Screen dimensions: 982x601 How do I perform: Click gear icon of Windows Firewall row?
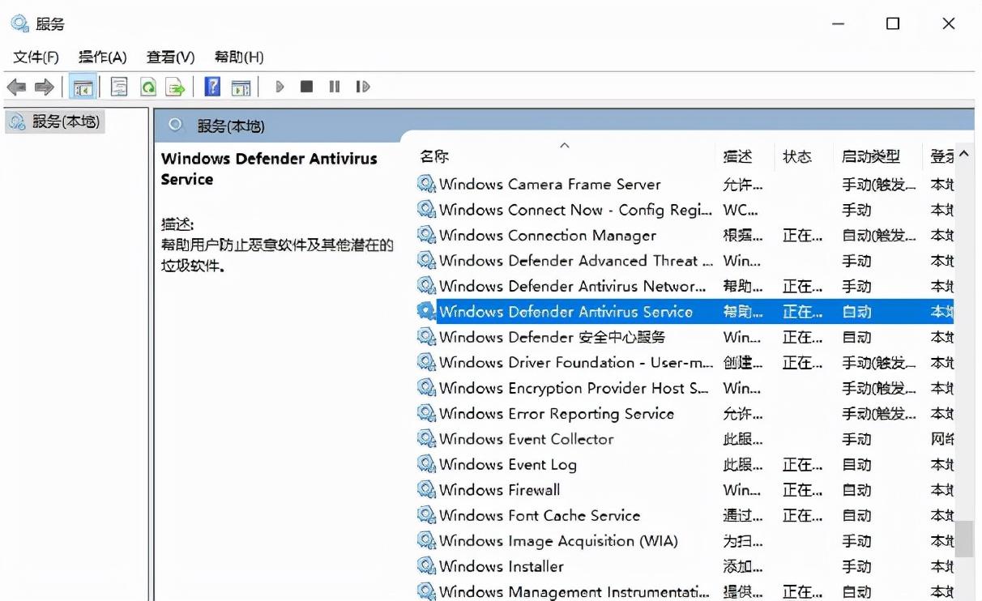[426, 490]
